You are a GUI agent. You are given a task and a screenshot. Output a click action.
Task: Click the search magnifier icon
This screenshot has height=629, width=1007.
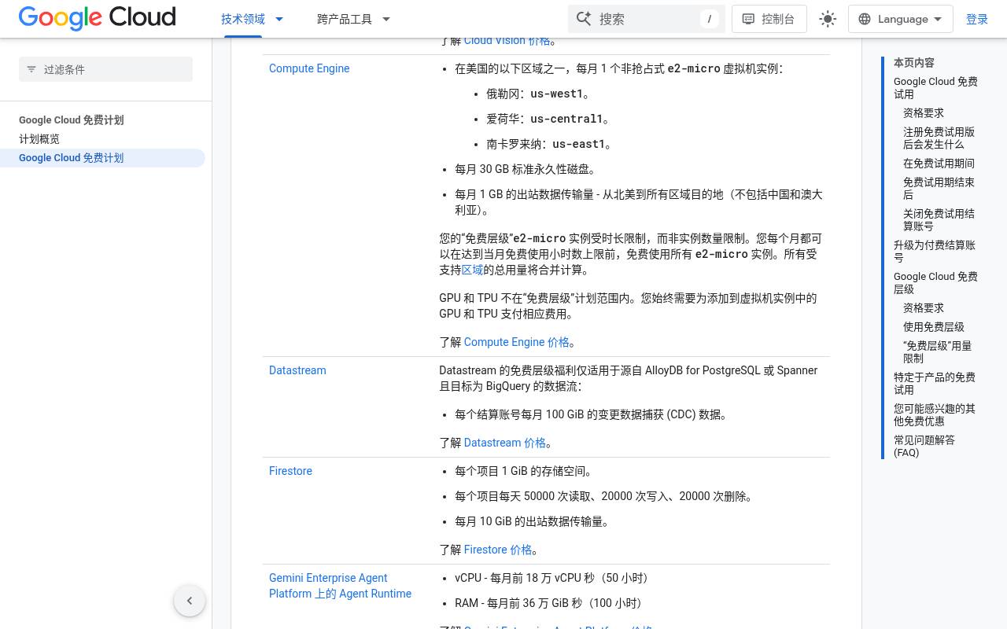coord(584,19)
